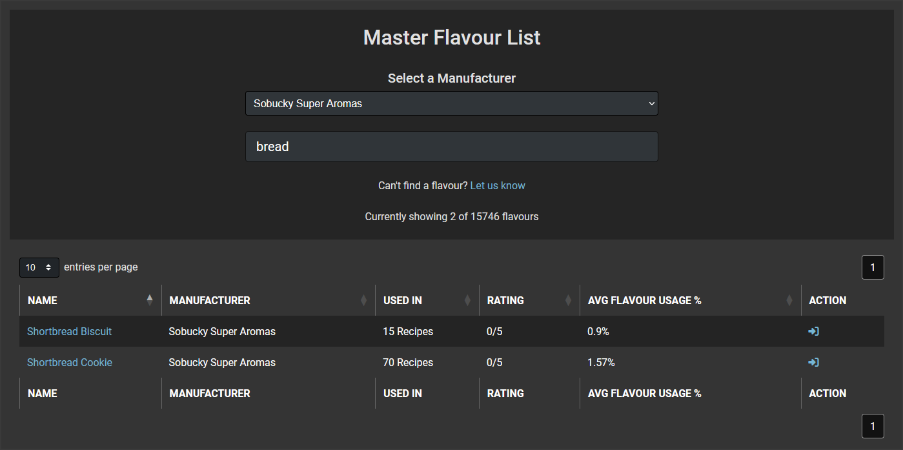Click the 0/5 rating for Shortbread Biscuit

click(x=494, y=331)
